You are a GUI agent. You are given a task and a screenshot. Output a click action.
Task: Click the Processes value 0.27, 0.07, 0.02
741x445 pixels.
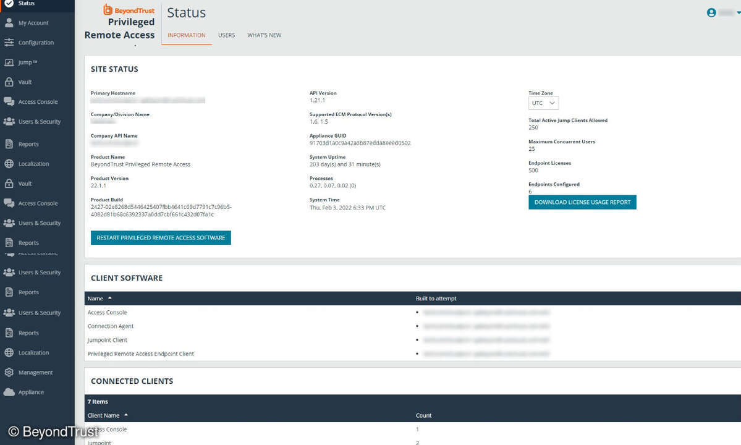(332, 185)
